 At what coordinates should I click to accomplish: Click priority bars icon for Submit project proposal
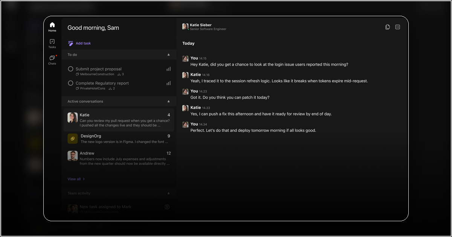(x=168, y=69)
